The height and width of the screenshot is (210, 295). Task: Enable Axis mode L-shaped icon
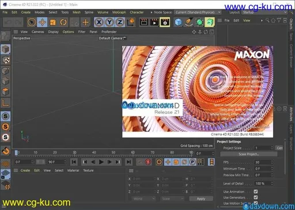[6, 103]
